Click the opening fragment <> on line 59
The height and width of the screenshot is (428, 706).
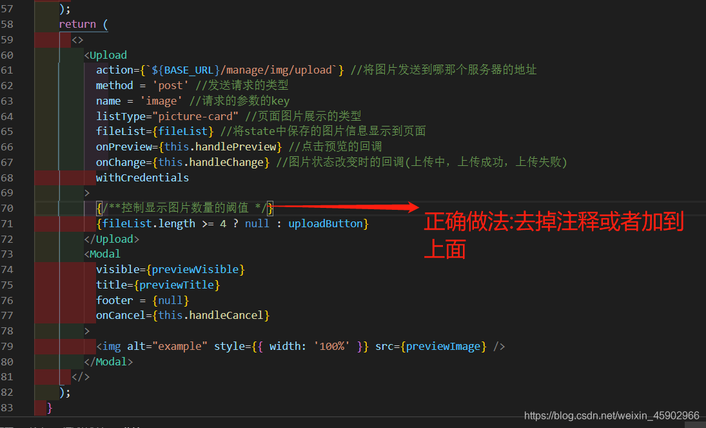77,39
